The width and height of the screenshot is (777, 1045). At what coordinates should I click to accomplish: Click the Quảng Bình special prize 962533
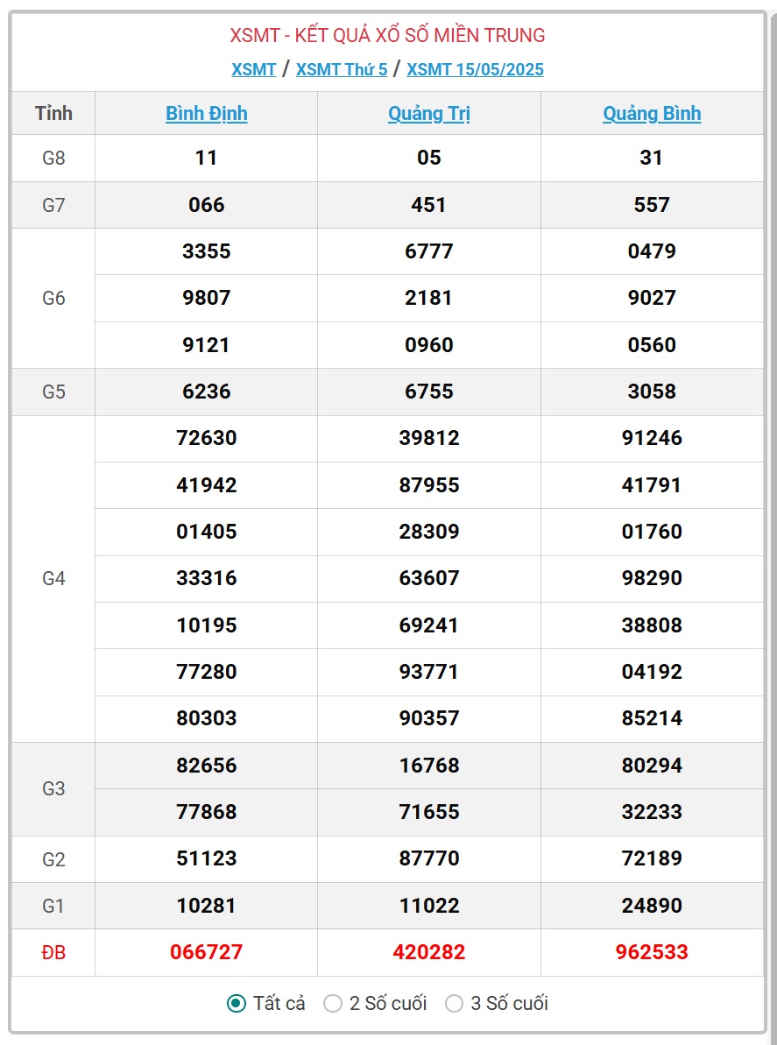[x=652, y=952]
